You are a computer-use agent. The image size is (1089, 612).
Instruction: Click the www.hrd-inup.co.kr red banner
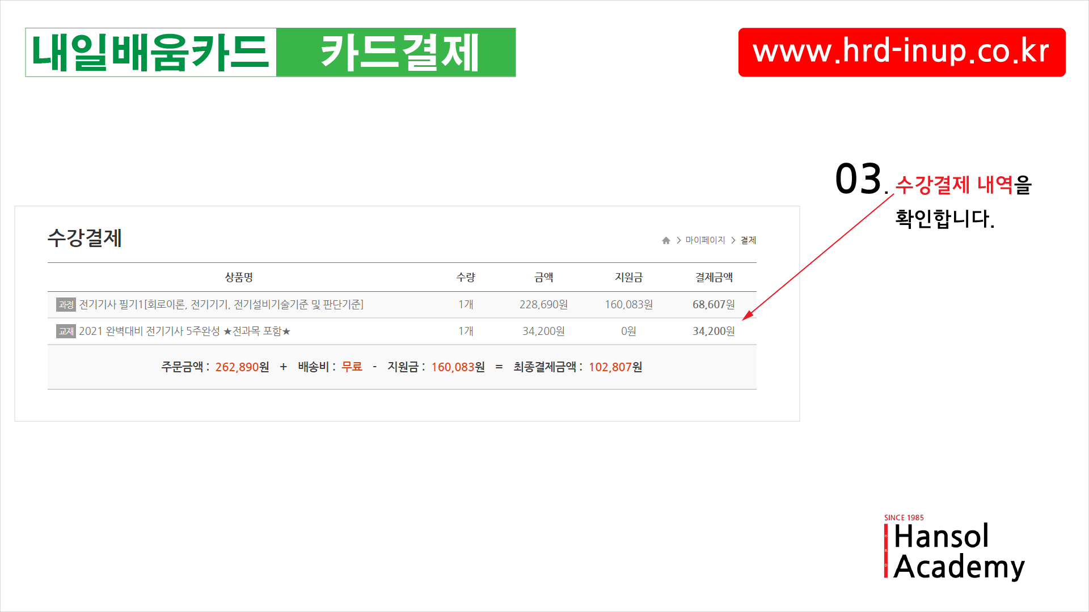pyautogui.click(x=902, y=52)
